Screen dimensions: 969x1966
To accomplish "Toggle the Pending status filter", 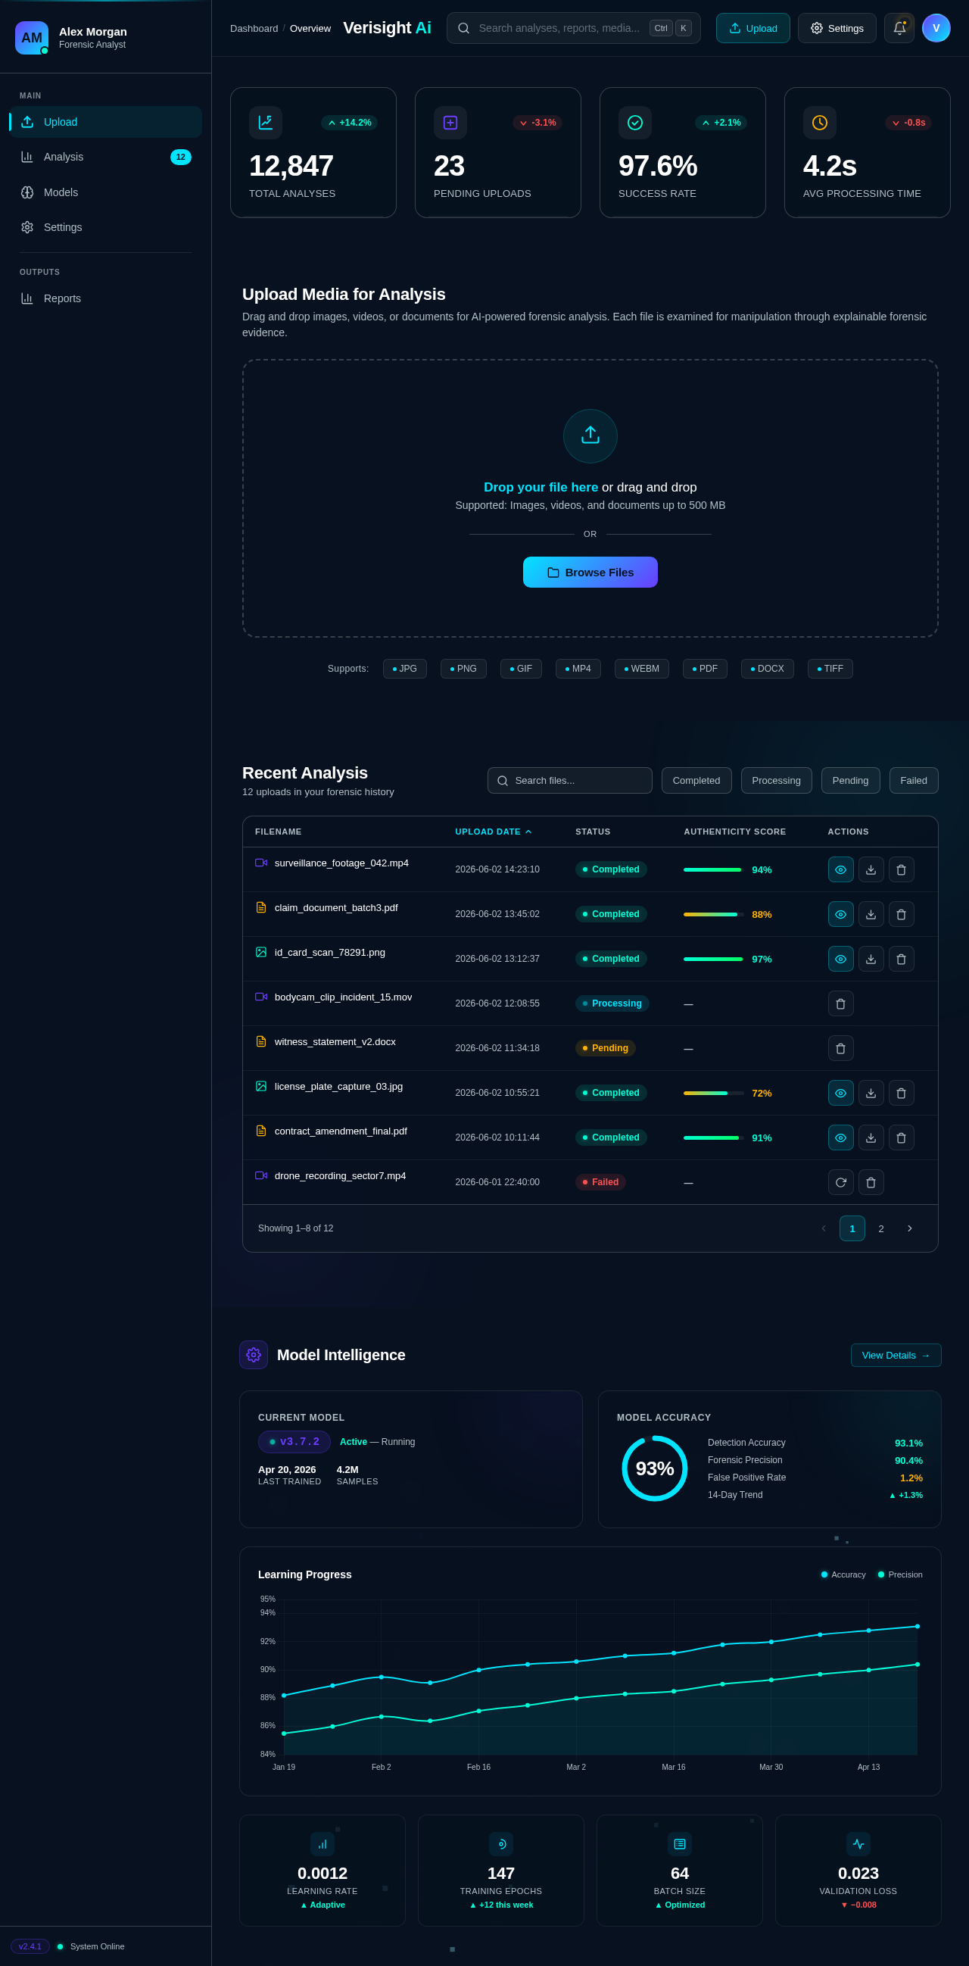I will [850, 780].
